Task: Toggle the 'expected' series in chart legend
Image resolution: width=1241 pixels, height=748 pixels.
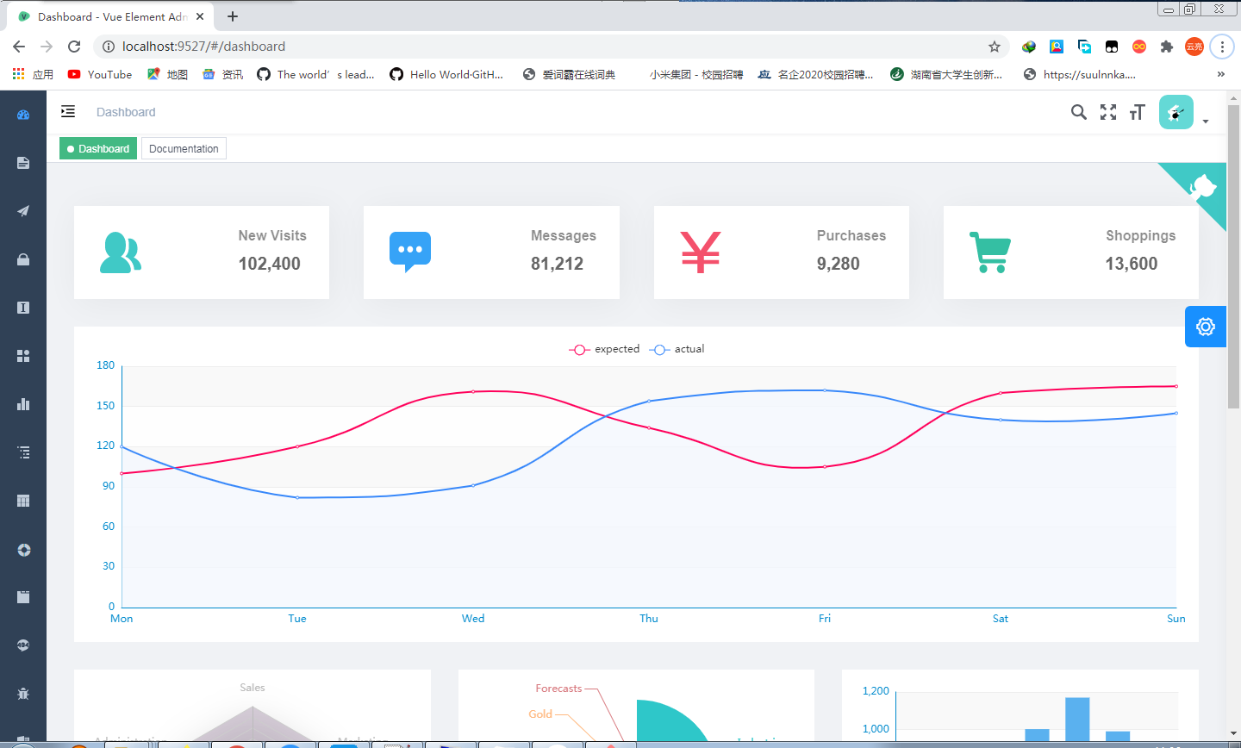Action: click(x=605, y=349)
